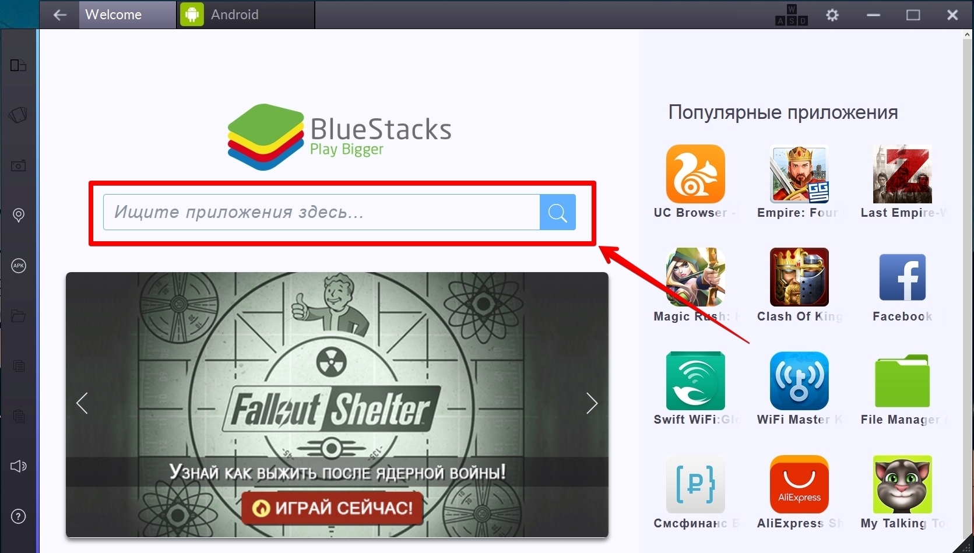Open the Swift WiFi app icon
Screen dimensions: 974x553
point(695,381)
